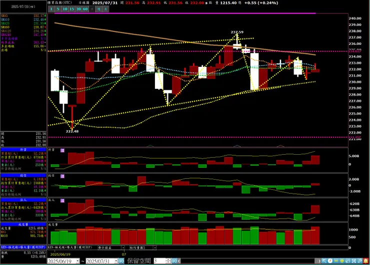Select the 30-minute timeframe button
This screenshot has width=370, height=265.
(x=78, y=9)
